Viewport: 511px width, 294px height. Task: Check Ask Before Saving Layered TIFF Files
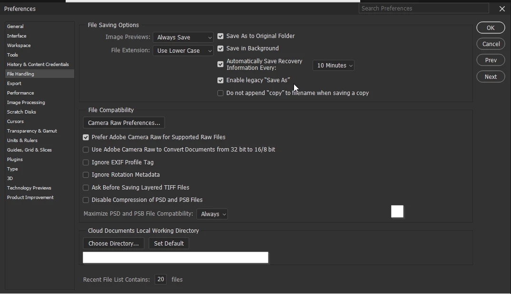tap(86, 188)
